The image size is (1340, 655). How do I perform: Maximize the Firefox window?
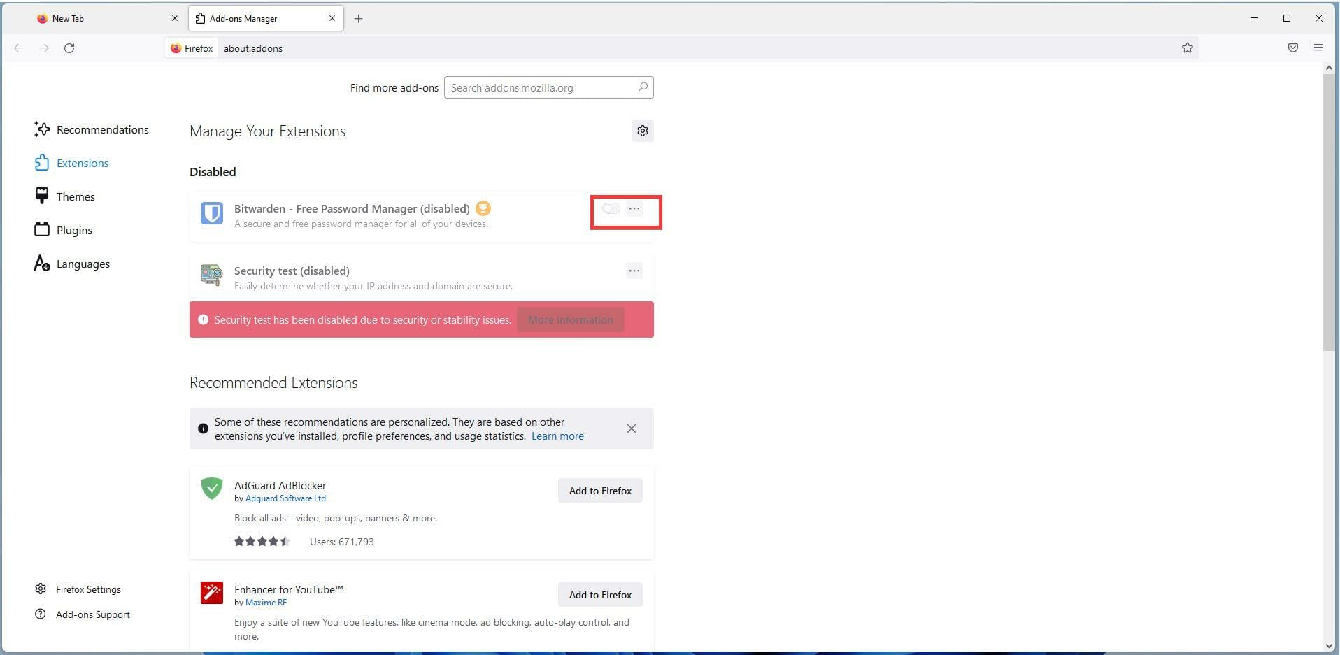click(1287, 18)
